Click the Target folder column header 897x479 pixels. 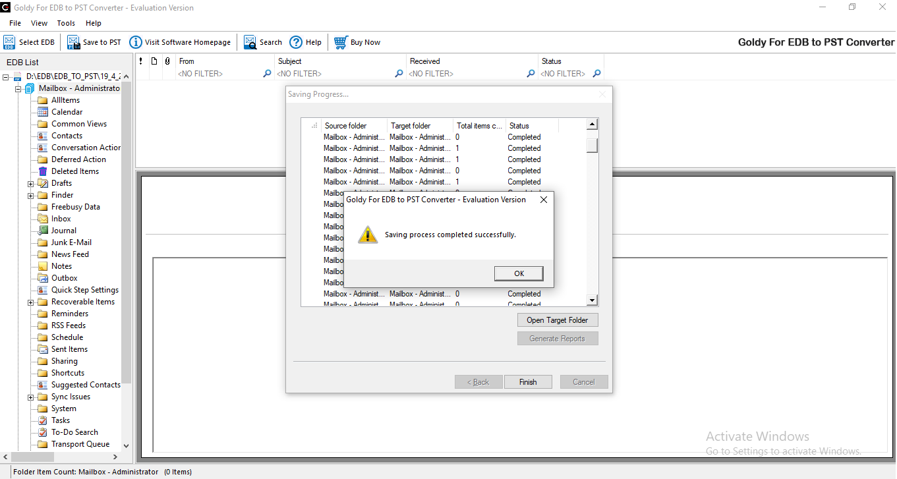pos(420,126)
